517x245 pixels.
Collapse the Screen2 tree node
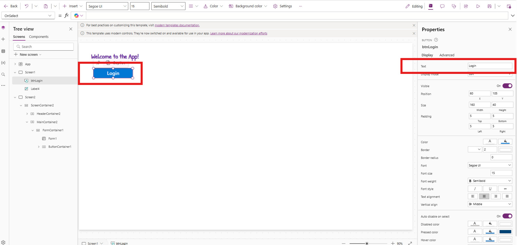tap(15, 97)
